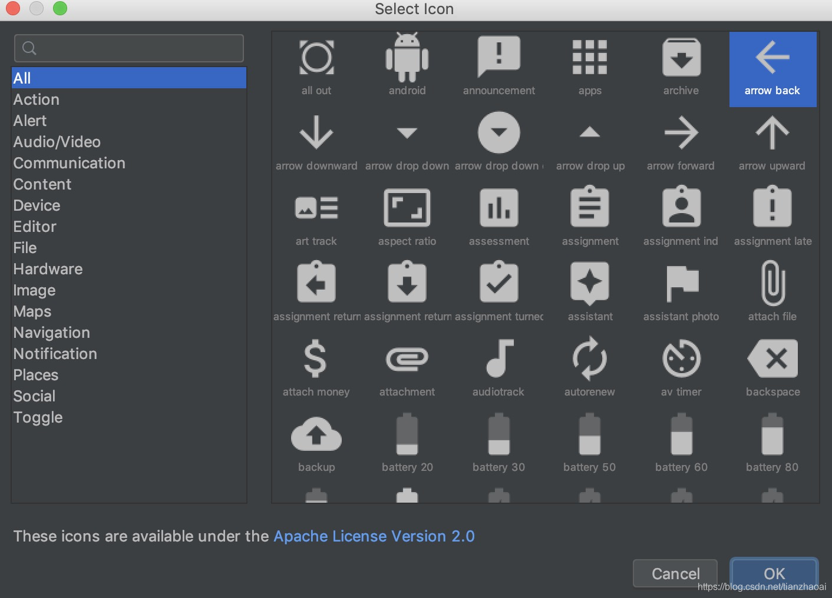832x598 pixels.
Task: Filter icons by Action category
Action: point(128,99)
